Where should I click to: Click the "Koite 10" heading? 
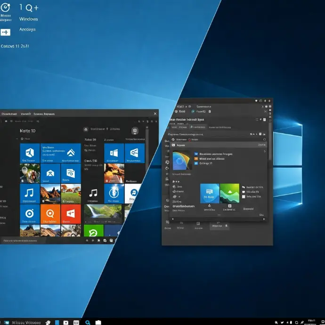28,131
